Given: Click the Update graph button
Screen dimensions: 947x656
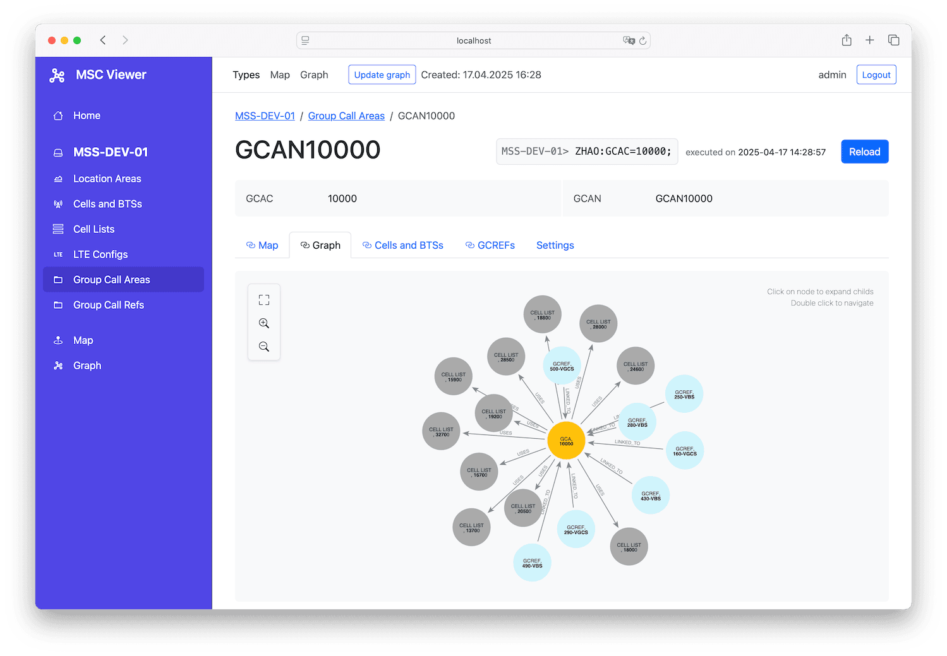Looking at the screenshot, I should [382, 75].
